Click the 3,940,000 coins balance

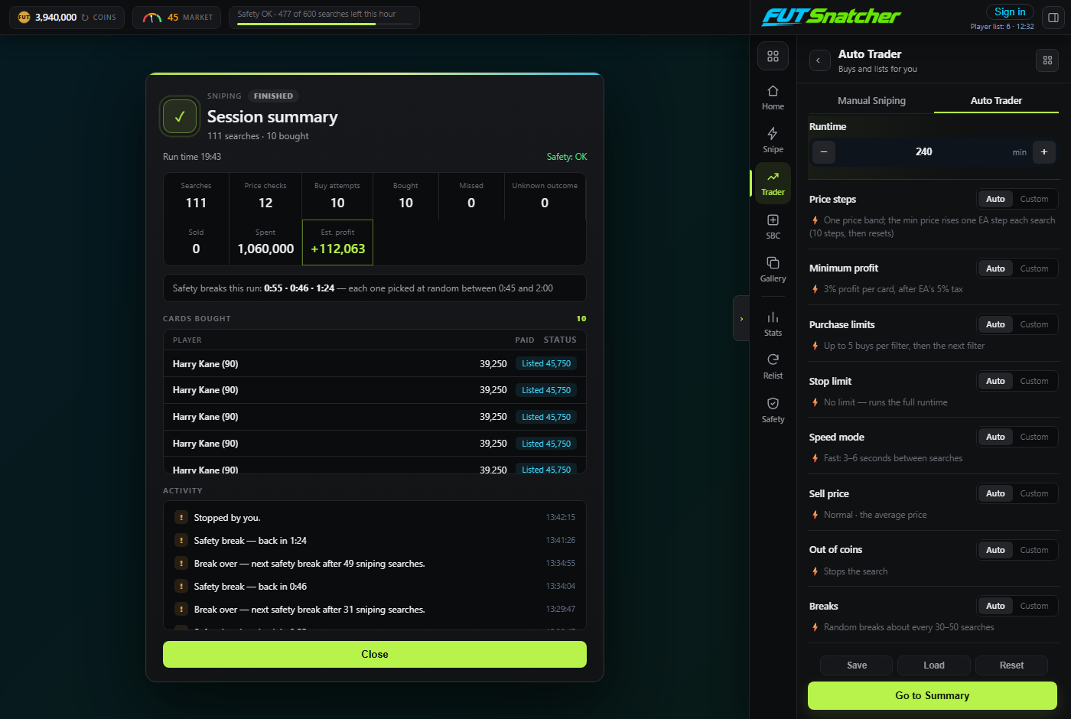[x=56, y=17]
